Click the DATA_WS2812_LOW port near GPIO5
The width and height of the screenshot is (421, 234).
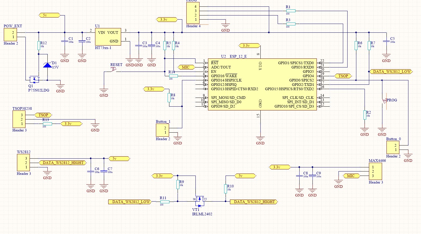pos(391,71)
